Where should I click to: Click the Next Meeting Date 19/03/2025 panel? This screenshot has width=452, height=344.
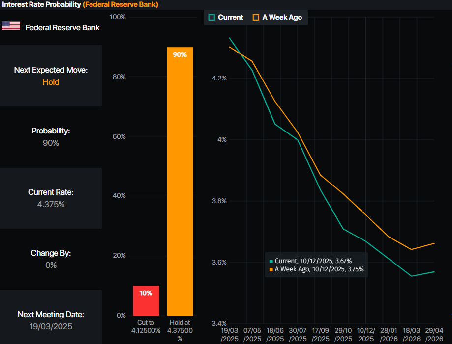click(x=51, y=320)
